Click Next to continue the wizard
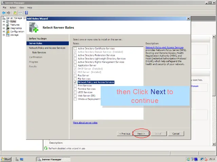Viewport: 217px width, 162px height. coord(141,134)
